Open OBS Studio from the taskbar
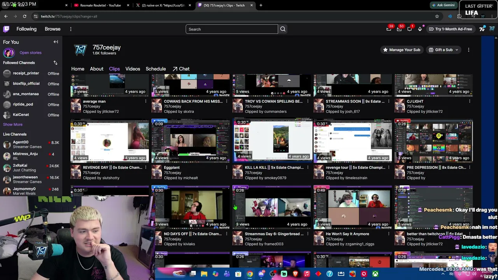The image size is (498, 280). 272,274
